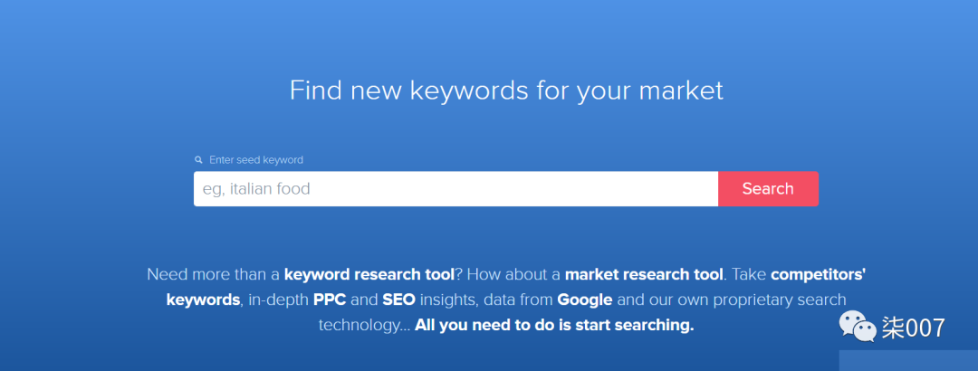Click the bold "keywords" word in the paragraph

pyautogui.click(x=204, y=300)
